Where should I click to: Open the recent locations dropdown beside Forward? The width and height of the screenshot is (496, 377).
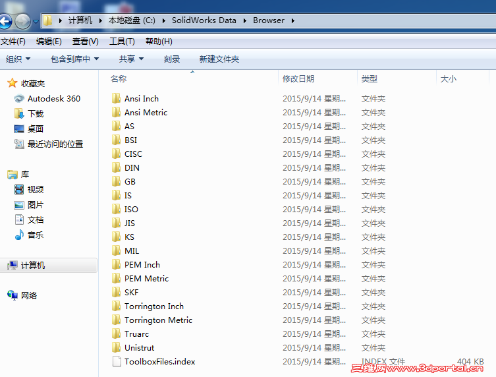(36, 22)
